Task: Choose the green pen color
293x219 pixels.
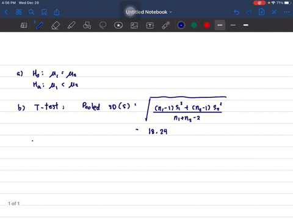Action: pos(194,25)
